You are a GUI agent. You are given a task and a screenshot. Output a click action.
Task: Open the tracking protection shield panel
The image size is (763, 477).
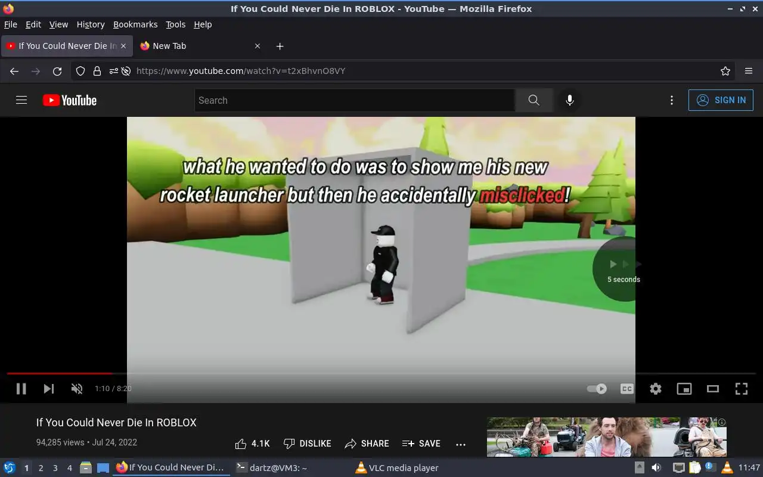[80, 71]
